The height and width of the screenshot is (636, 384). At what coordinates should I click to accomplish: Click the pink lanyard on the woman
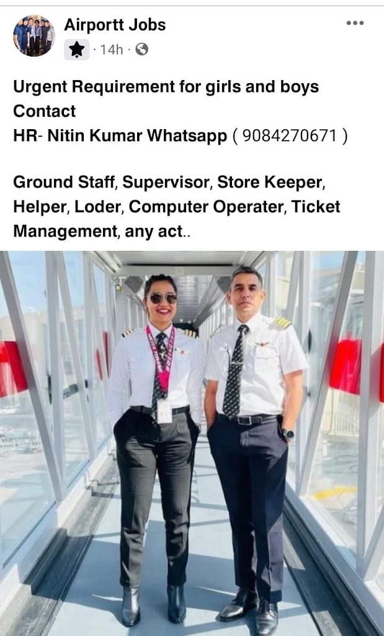point(161,356)
